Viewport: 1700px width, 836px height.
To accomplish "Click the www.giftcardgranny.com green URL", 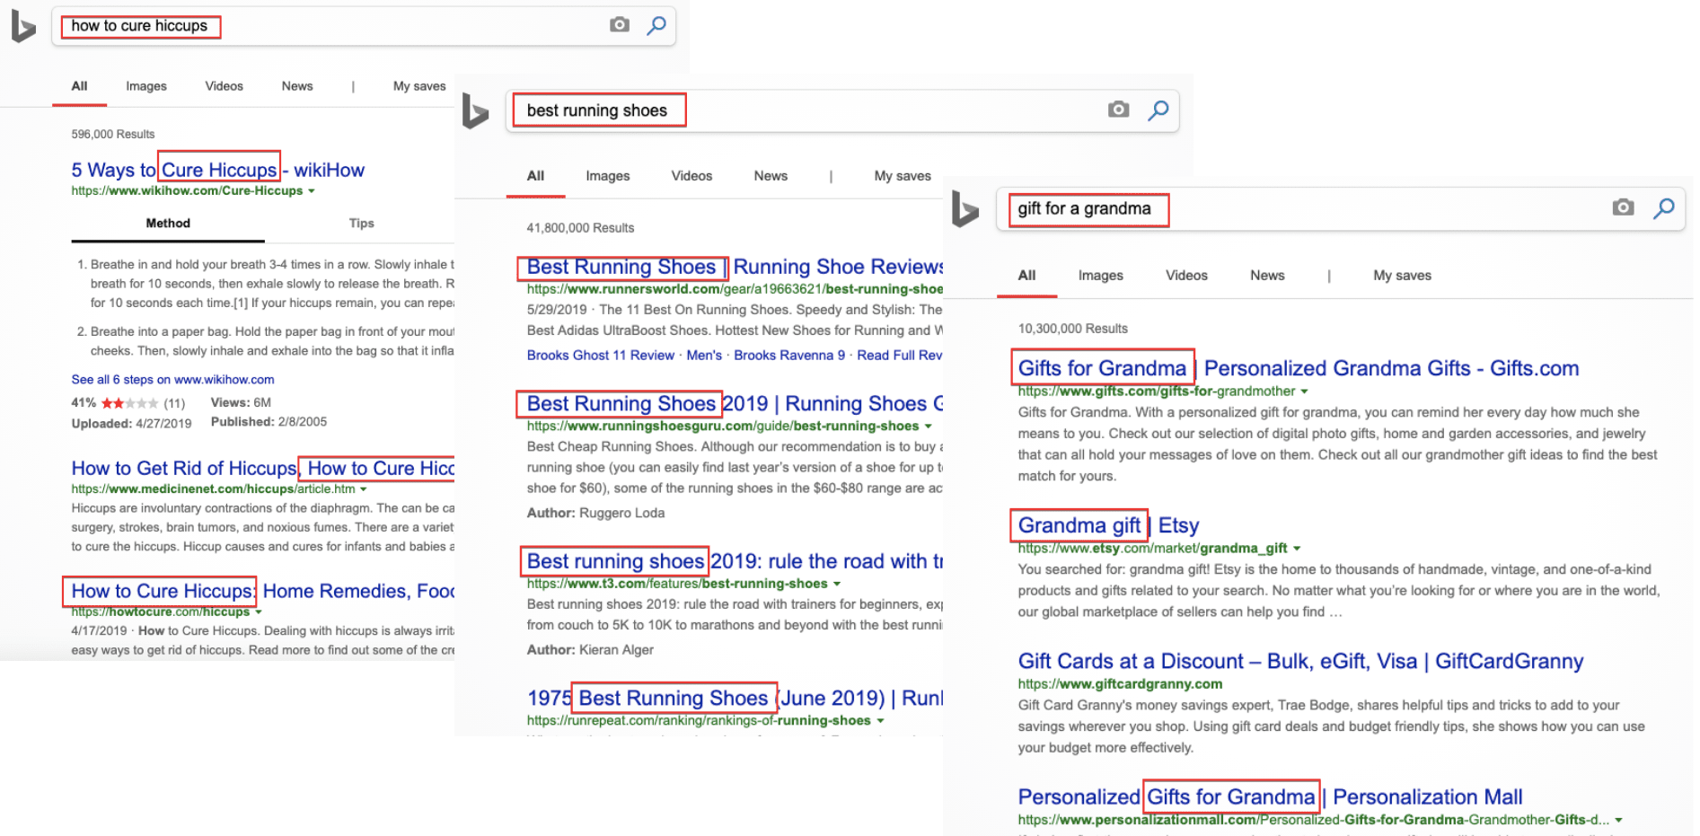I will pyautogui.click(x=1120, y=684).
